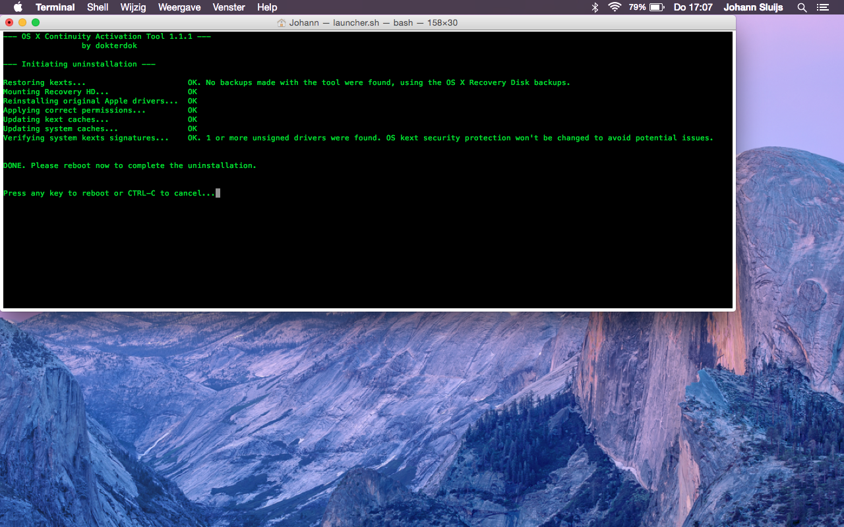Screen dimensions: 844x527
Task: Open the Johann Sluijs user menu
Action: point(754,7)
